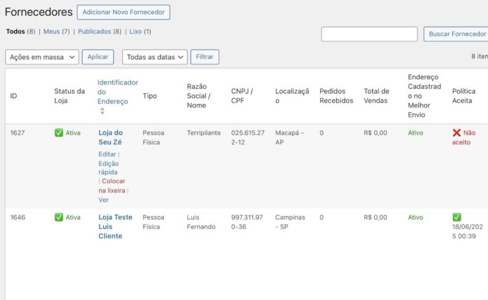
Task: Expand the Todas as datas dropdown
Action: [154, 57]
